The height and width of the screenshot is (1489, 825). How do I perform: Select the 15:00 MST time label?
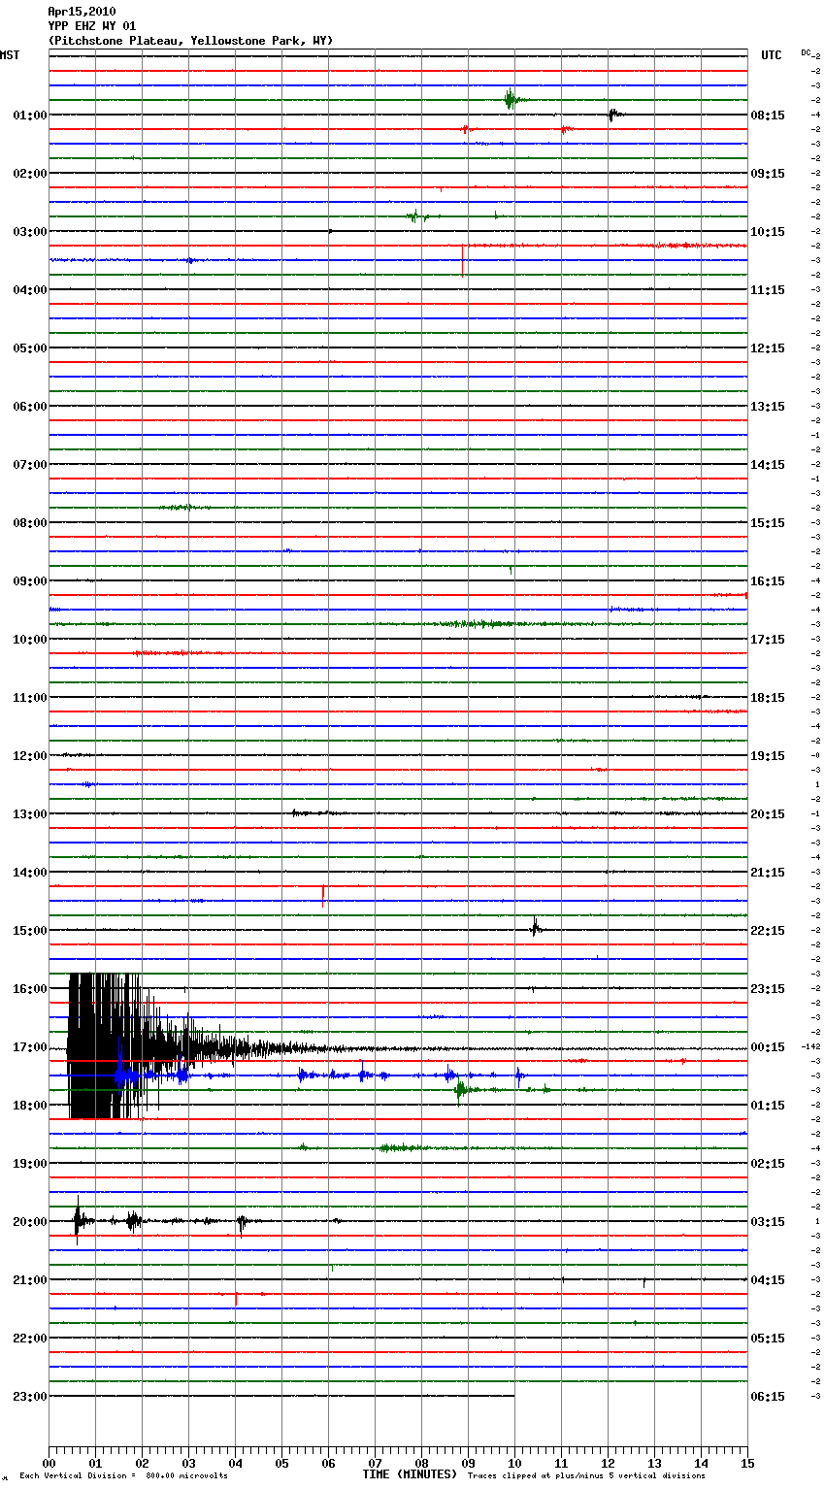click(x=29, y=931)
